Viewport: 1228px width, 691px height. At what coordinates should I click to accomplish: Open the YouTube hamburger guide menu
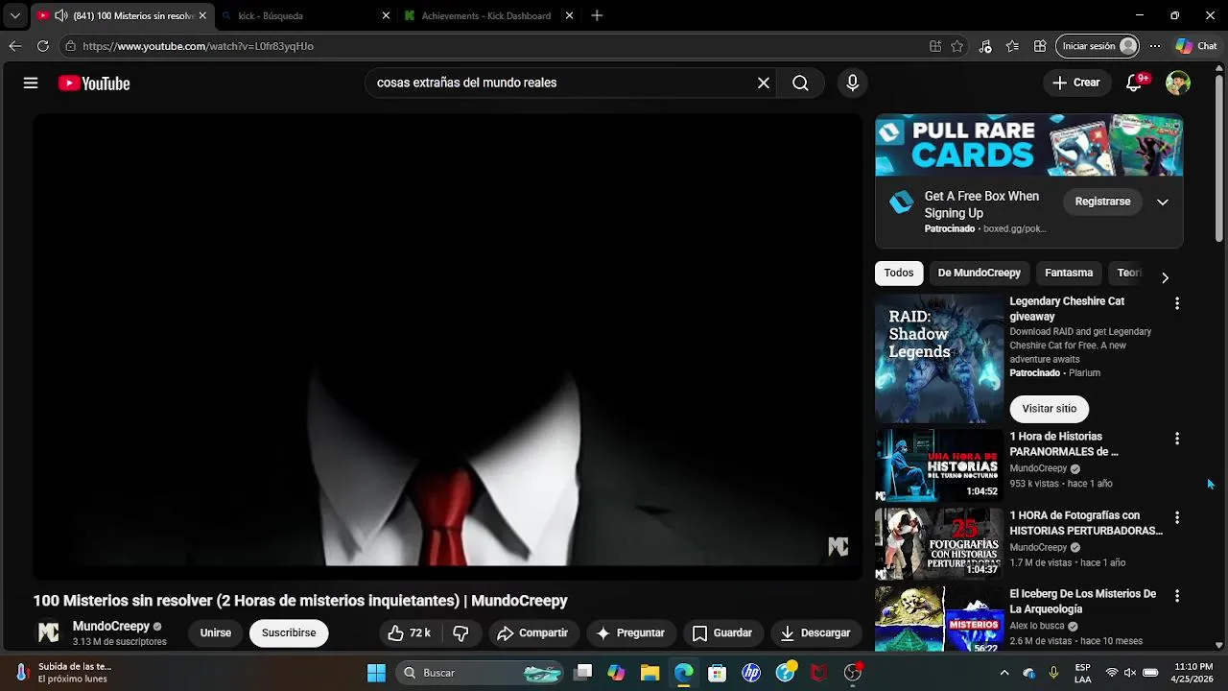31,83
